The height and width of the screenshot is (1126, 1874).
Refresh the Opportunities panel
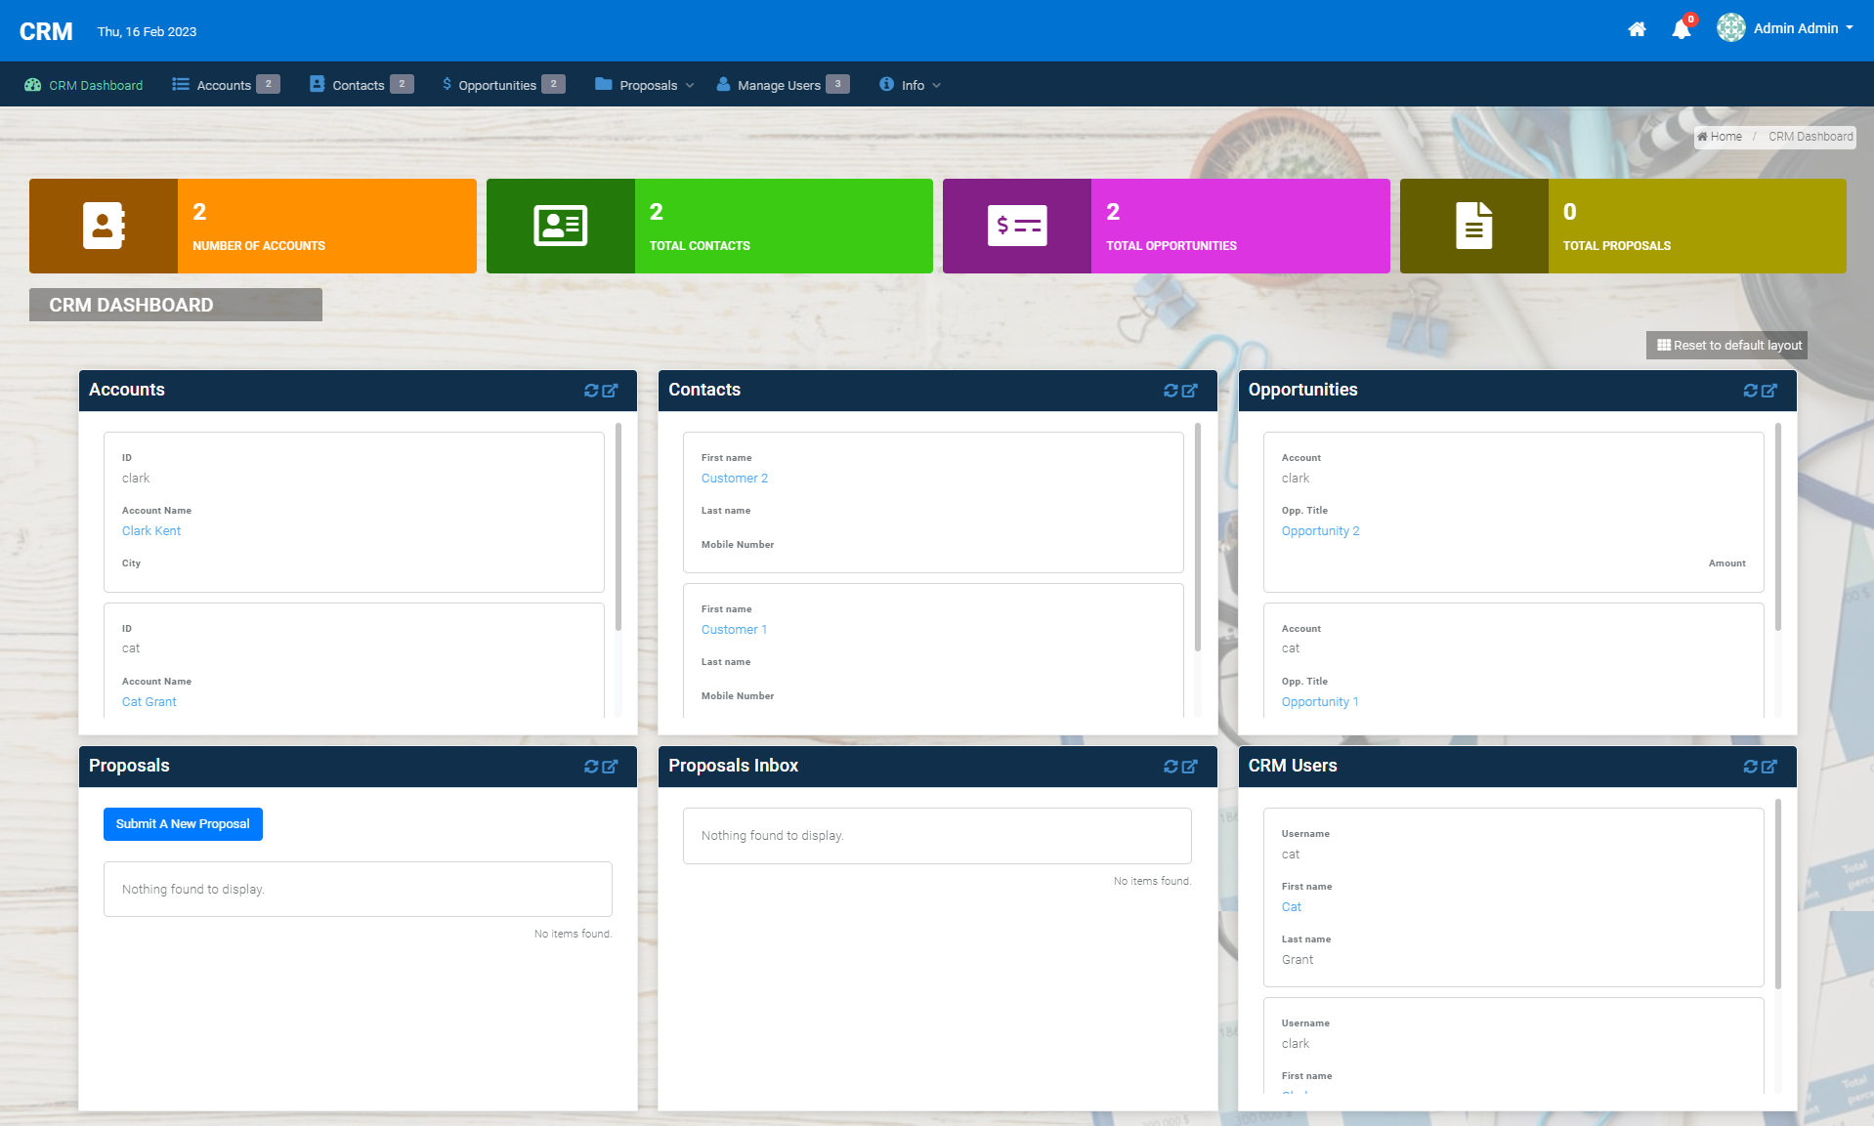click(1750, 391)
